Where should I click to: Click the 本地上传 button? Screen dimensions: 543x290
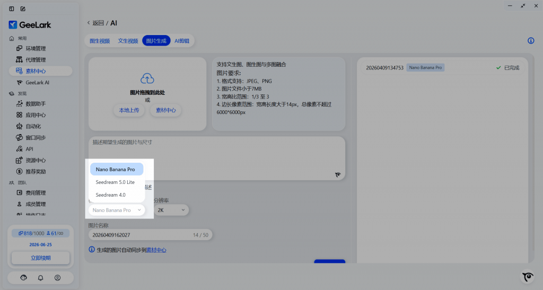(129, 110)
